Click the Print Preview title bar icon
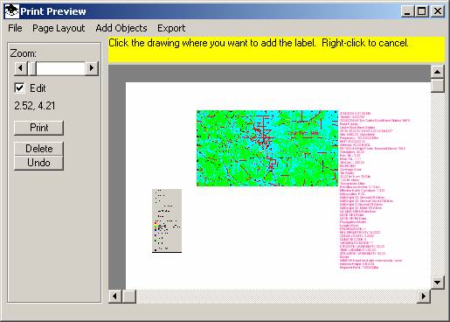Image resolution: width=450 pixels, height=322 pixels. click(11, 11)
